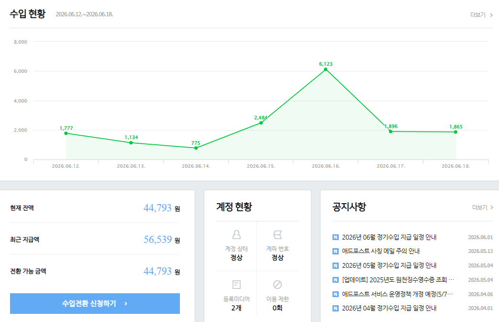Image resolution: width=499 pixels, height=322 pixels.
Task: Click the 계정 상태 person icon
Action: tap(236, 235)
